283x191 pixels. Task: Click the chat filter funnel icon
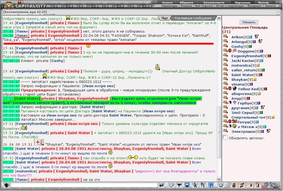pyautogui.click(x=179, y=185)
